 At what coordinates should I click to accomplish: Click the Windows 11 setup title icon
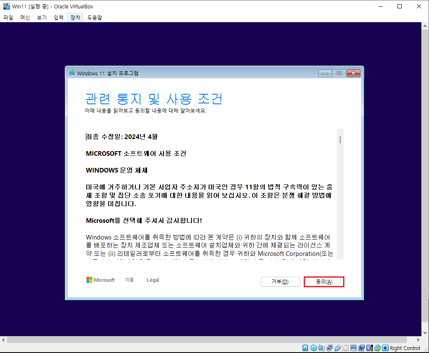click(72, 73)
